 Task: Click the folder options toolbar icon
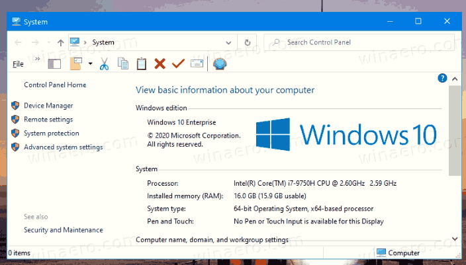(75, 64)
